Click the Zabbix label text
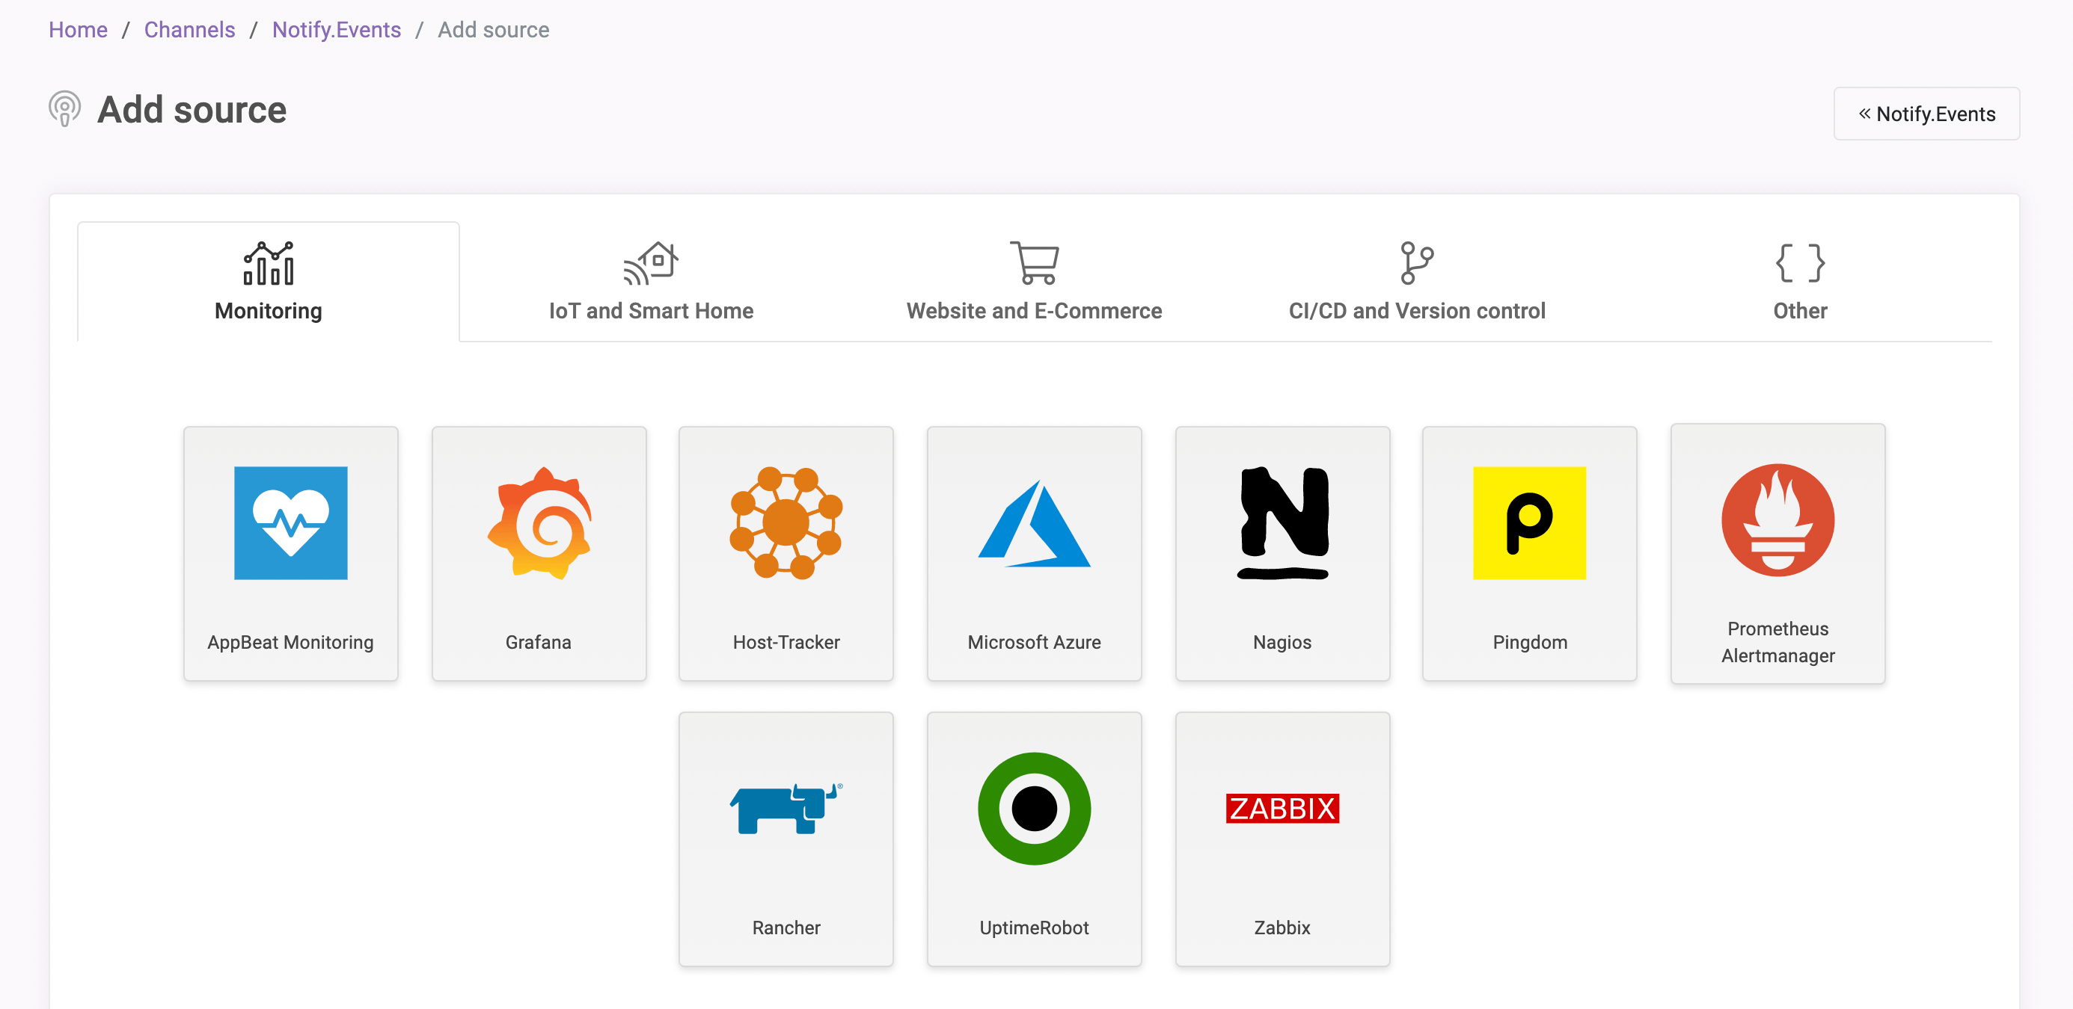 pyautogui.click(x=1283, y=927)
